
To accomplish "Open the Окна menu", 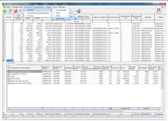I will (55, 7).
